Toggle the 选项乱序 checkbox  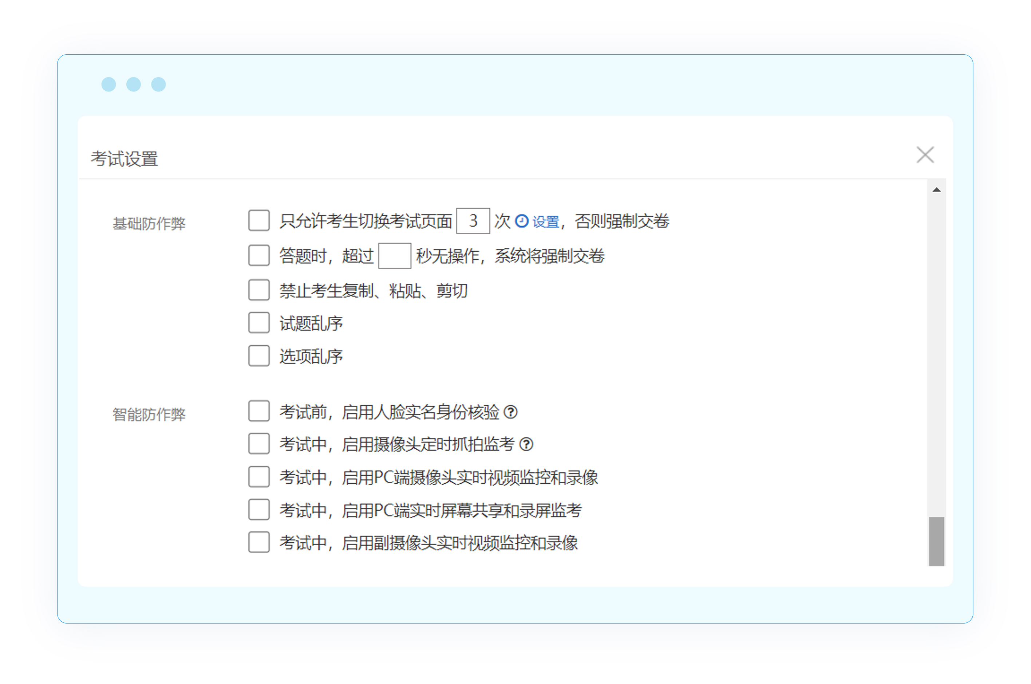pos(259,356)
